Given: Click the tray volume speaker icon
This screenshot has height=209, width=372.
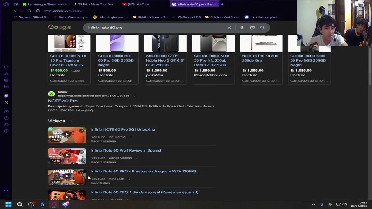Looking at the screenshot, I should [345, 204].
